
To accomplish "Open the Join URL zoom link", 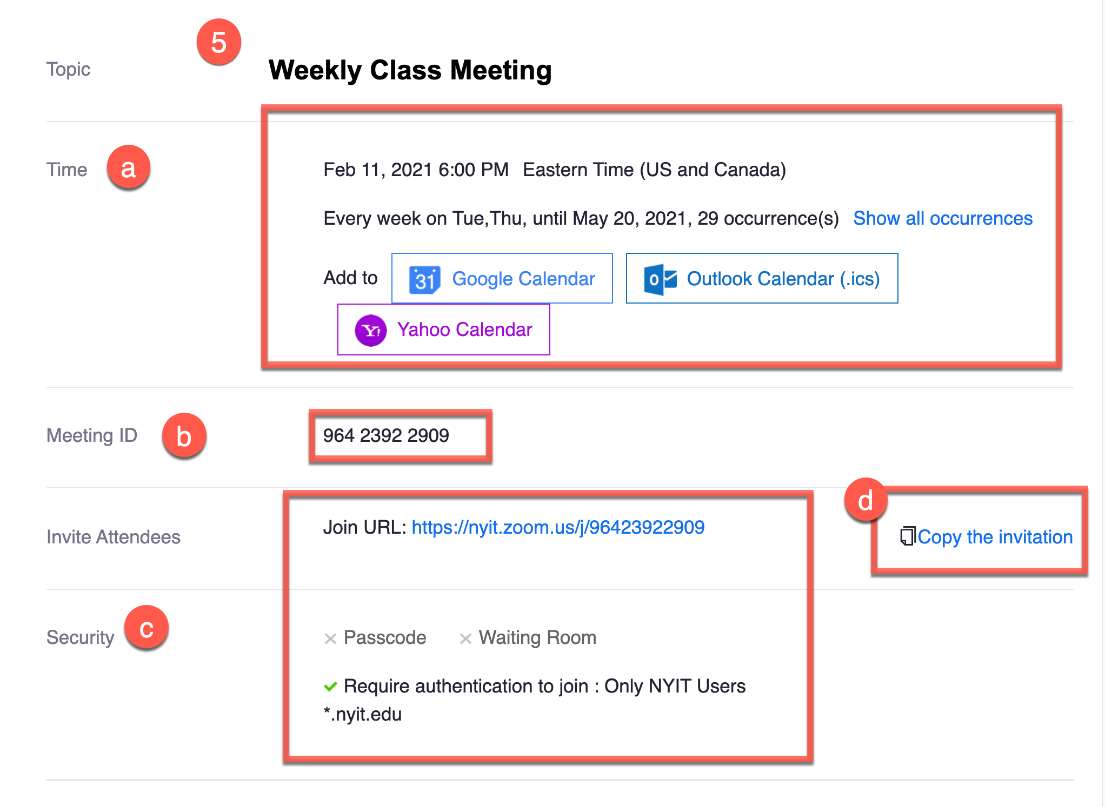I will pos(558,527).
